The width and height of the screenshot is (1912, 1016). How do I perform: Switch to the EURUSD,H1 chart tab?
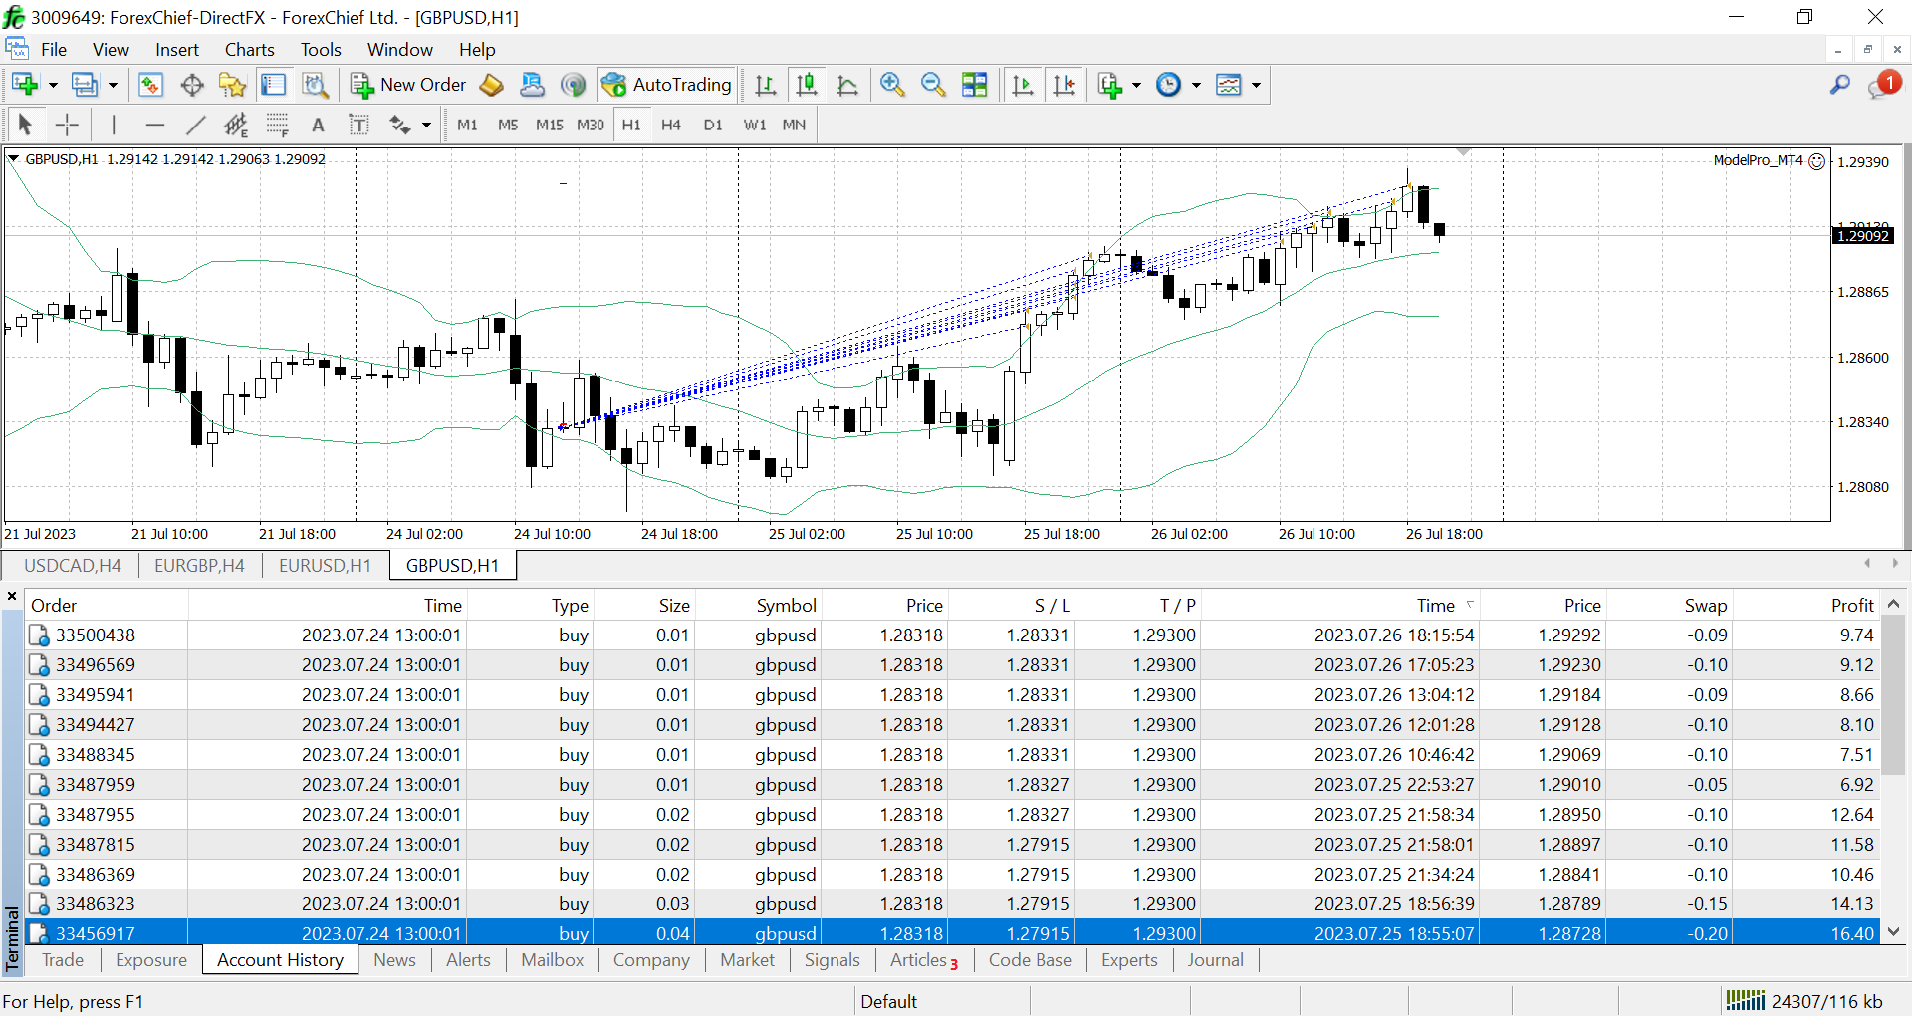click(x=325, y=566)
